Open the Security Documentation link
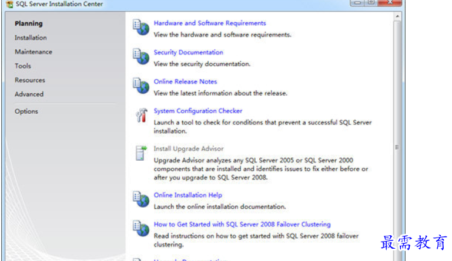This screenshot has width=452, height=261. pos(188,52)
